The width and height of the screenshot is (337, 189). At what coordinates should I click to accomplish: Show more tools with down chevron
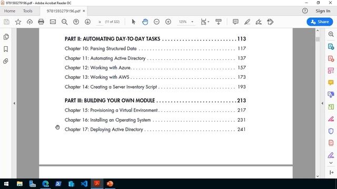(331, 163)
